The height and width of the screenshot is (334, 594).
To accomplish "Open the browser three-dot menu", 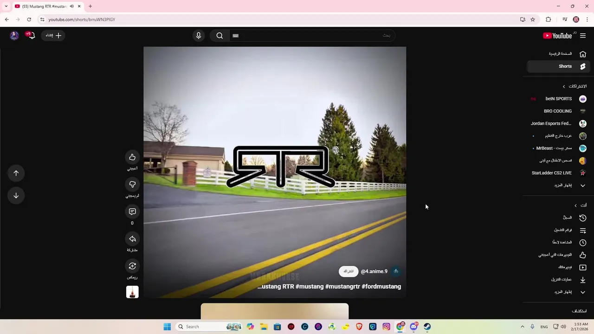I will 587,19.
